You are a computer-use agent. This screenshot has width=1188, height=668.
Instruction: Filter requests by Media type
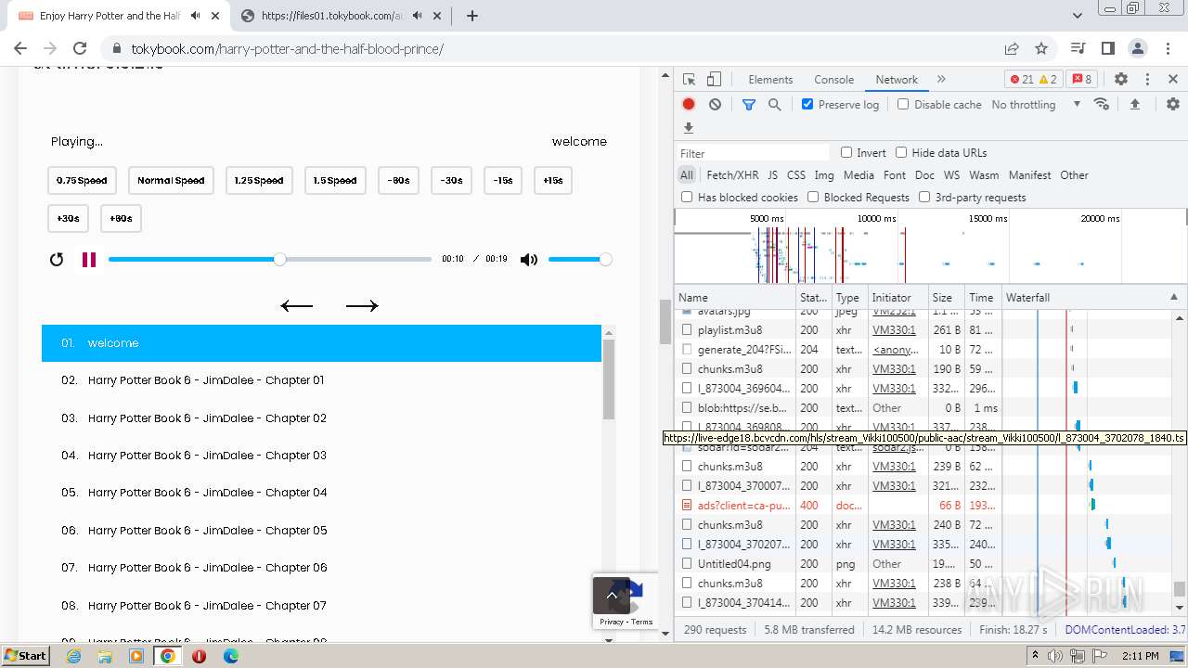859,174
